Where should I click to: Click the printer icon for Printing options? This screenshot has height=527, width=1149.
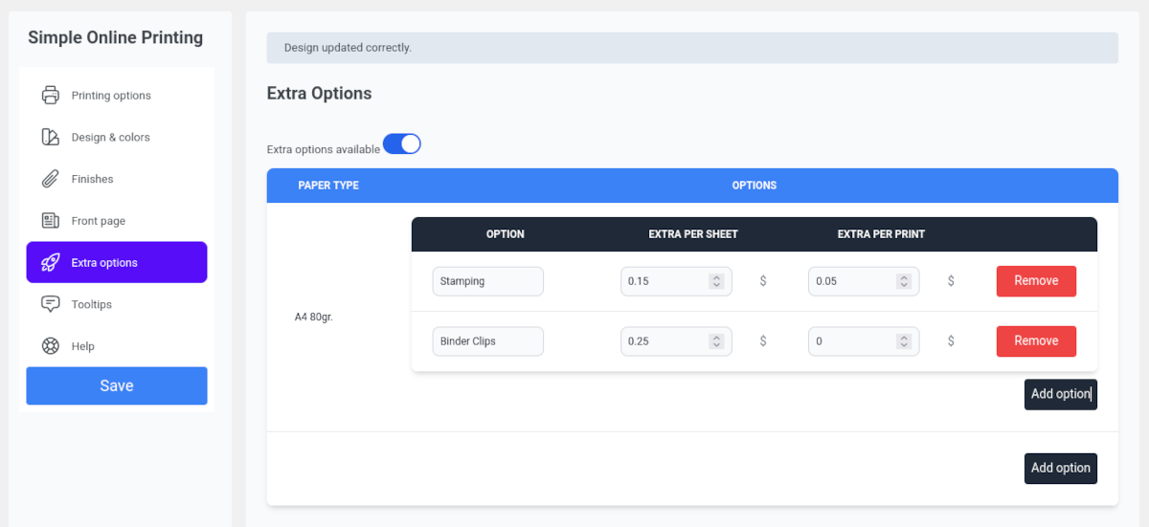51,96
